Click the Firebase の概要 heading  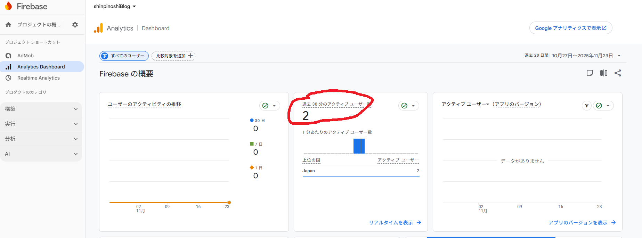click(126, 74)
